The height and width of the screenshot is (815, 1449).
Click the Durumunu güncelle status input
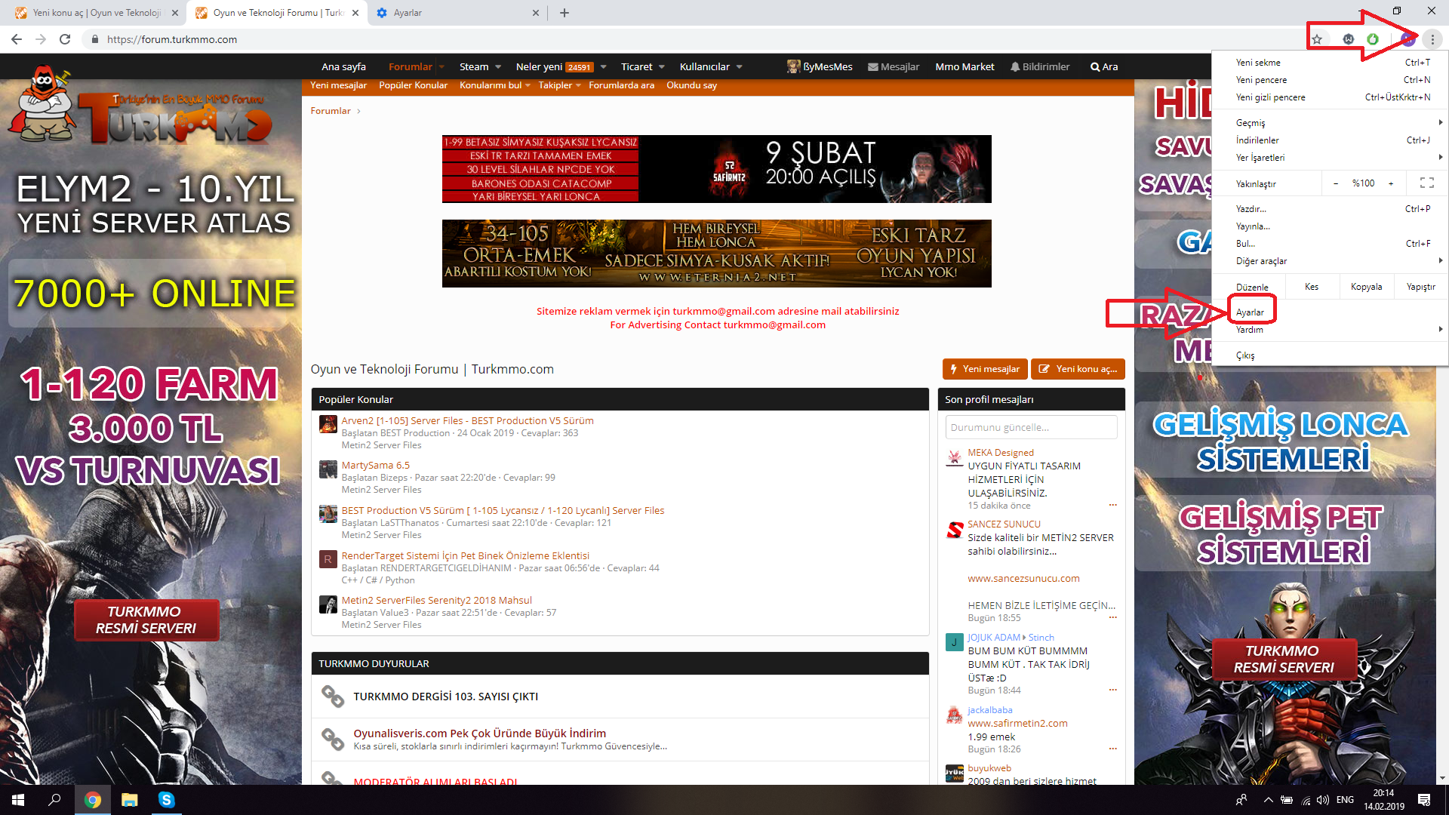point(1031,427)
